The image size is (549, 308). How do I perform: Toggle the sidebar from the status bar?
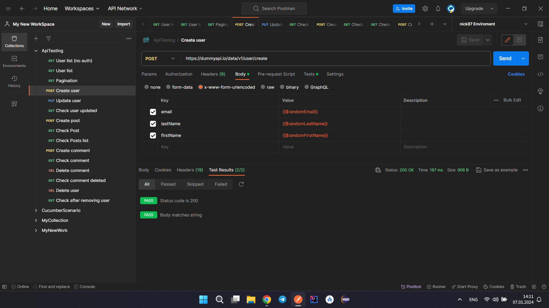5,287
